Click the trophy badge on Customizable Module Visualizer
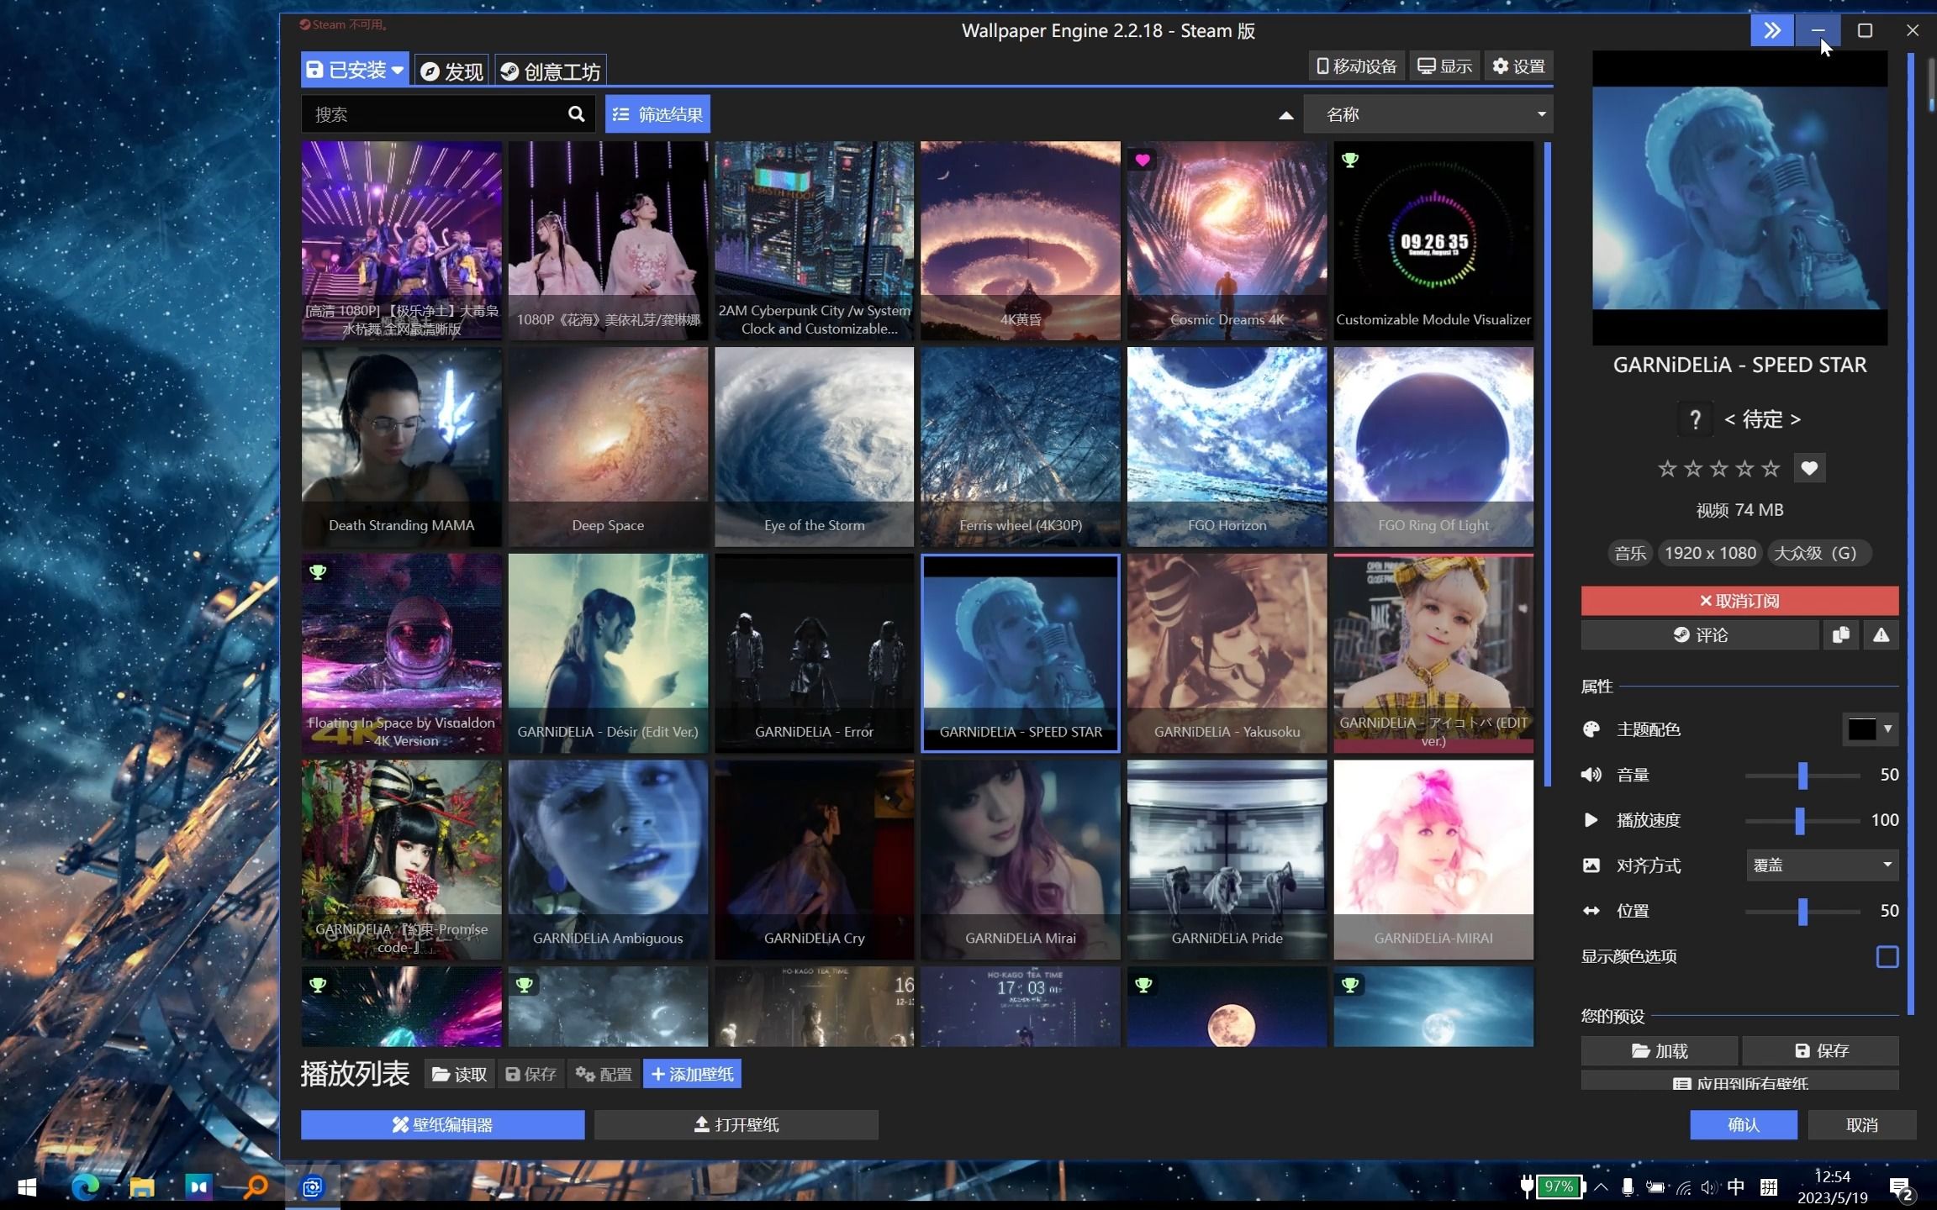This screenshot has width=1937, height=1210. coord(1350,160)
